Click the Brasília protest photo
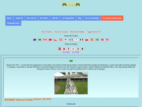 coord(71,83)
